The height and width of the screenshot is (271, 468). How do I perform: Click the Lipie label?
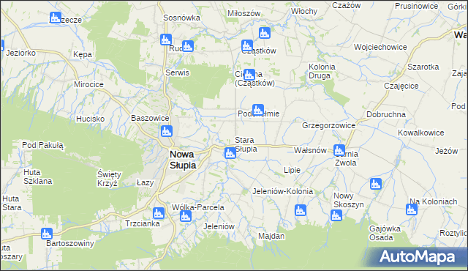point(292,170)
